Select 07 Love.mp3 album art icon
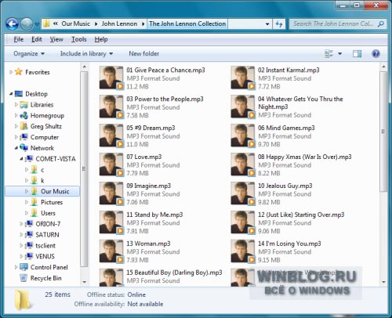This screenshot has width=392, height=318. [x=111, y=164]
